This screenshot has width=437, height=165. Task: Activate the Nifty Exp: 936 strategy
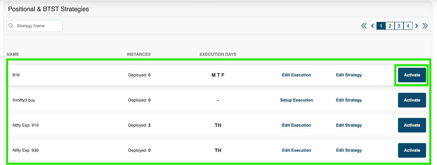pos(412,150)
